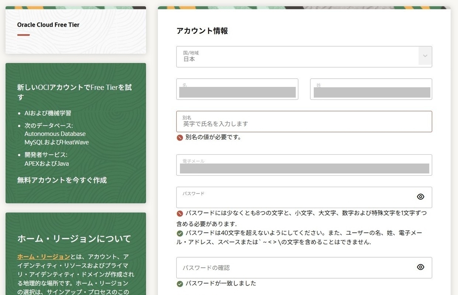The width and height of the screenshot is (458, 295).
Task: Click green check icon beside パスワードが一致しました
Action: coord(180,284)
